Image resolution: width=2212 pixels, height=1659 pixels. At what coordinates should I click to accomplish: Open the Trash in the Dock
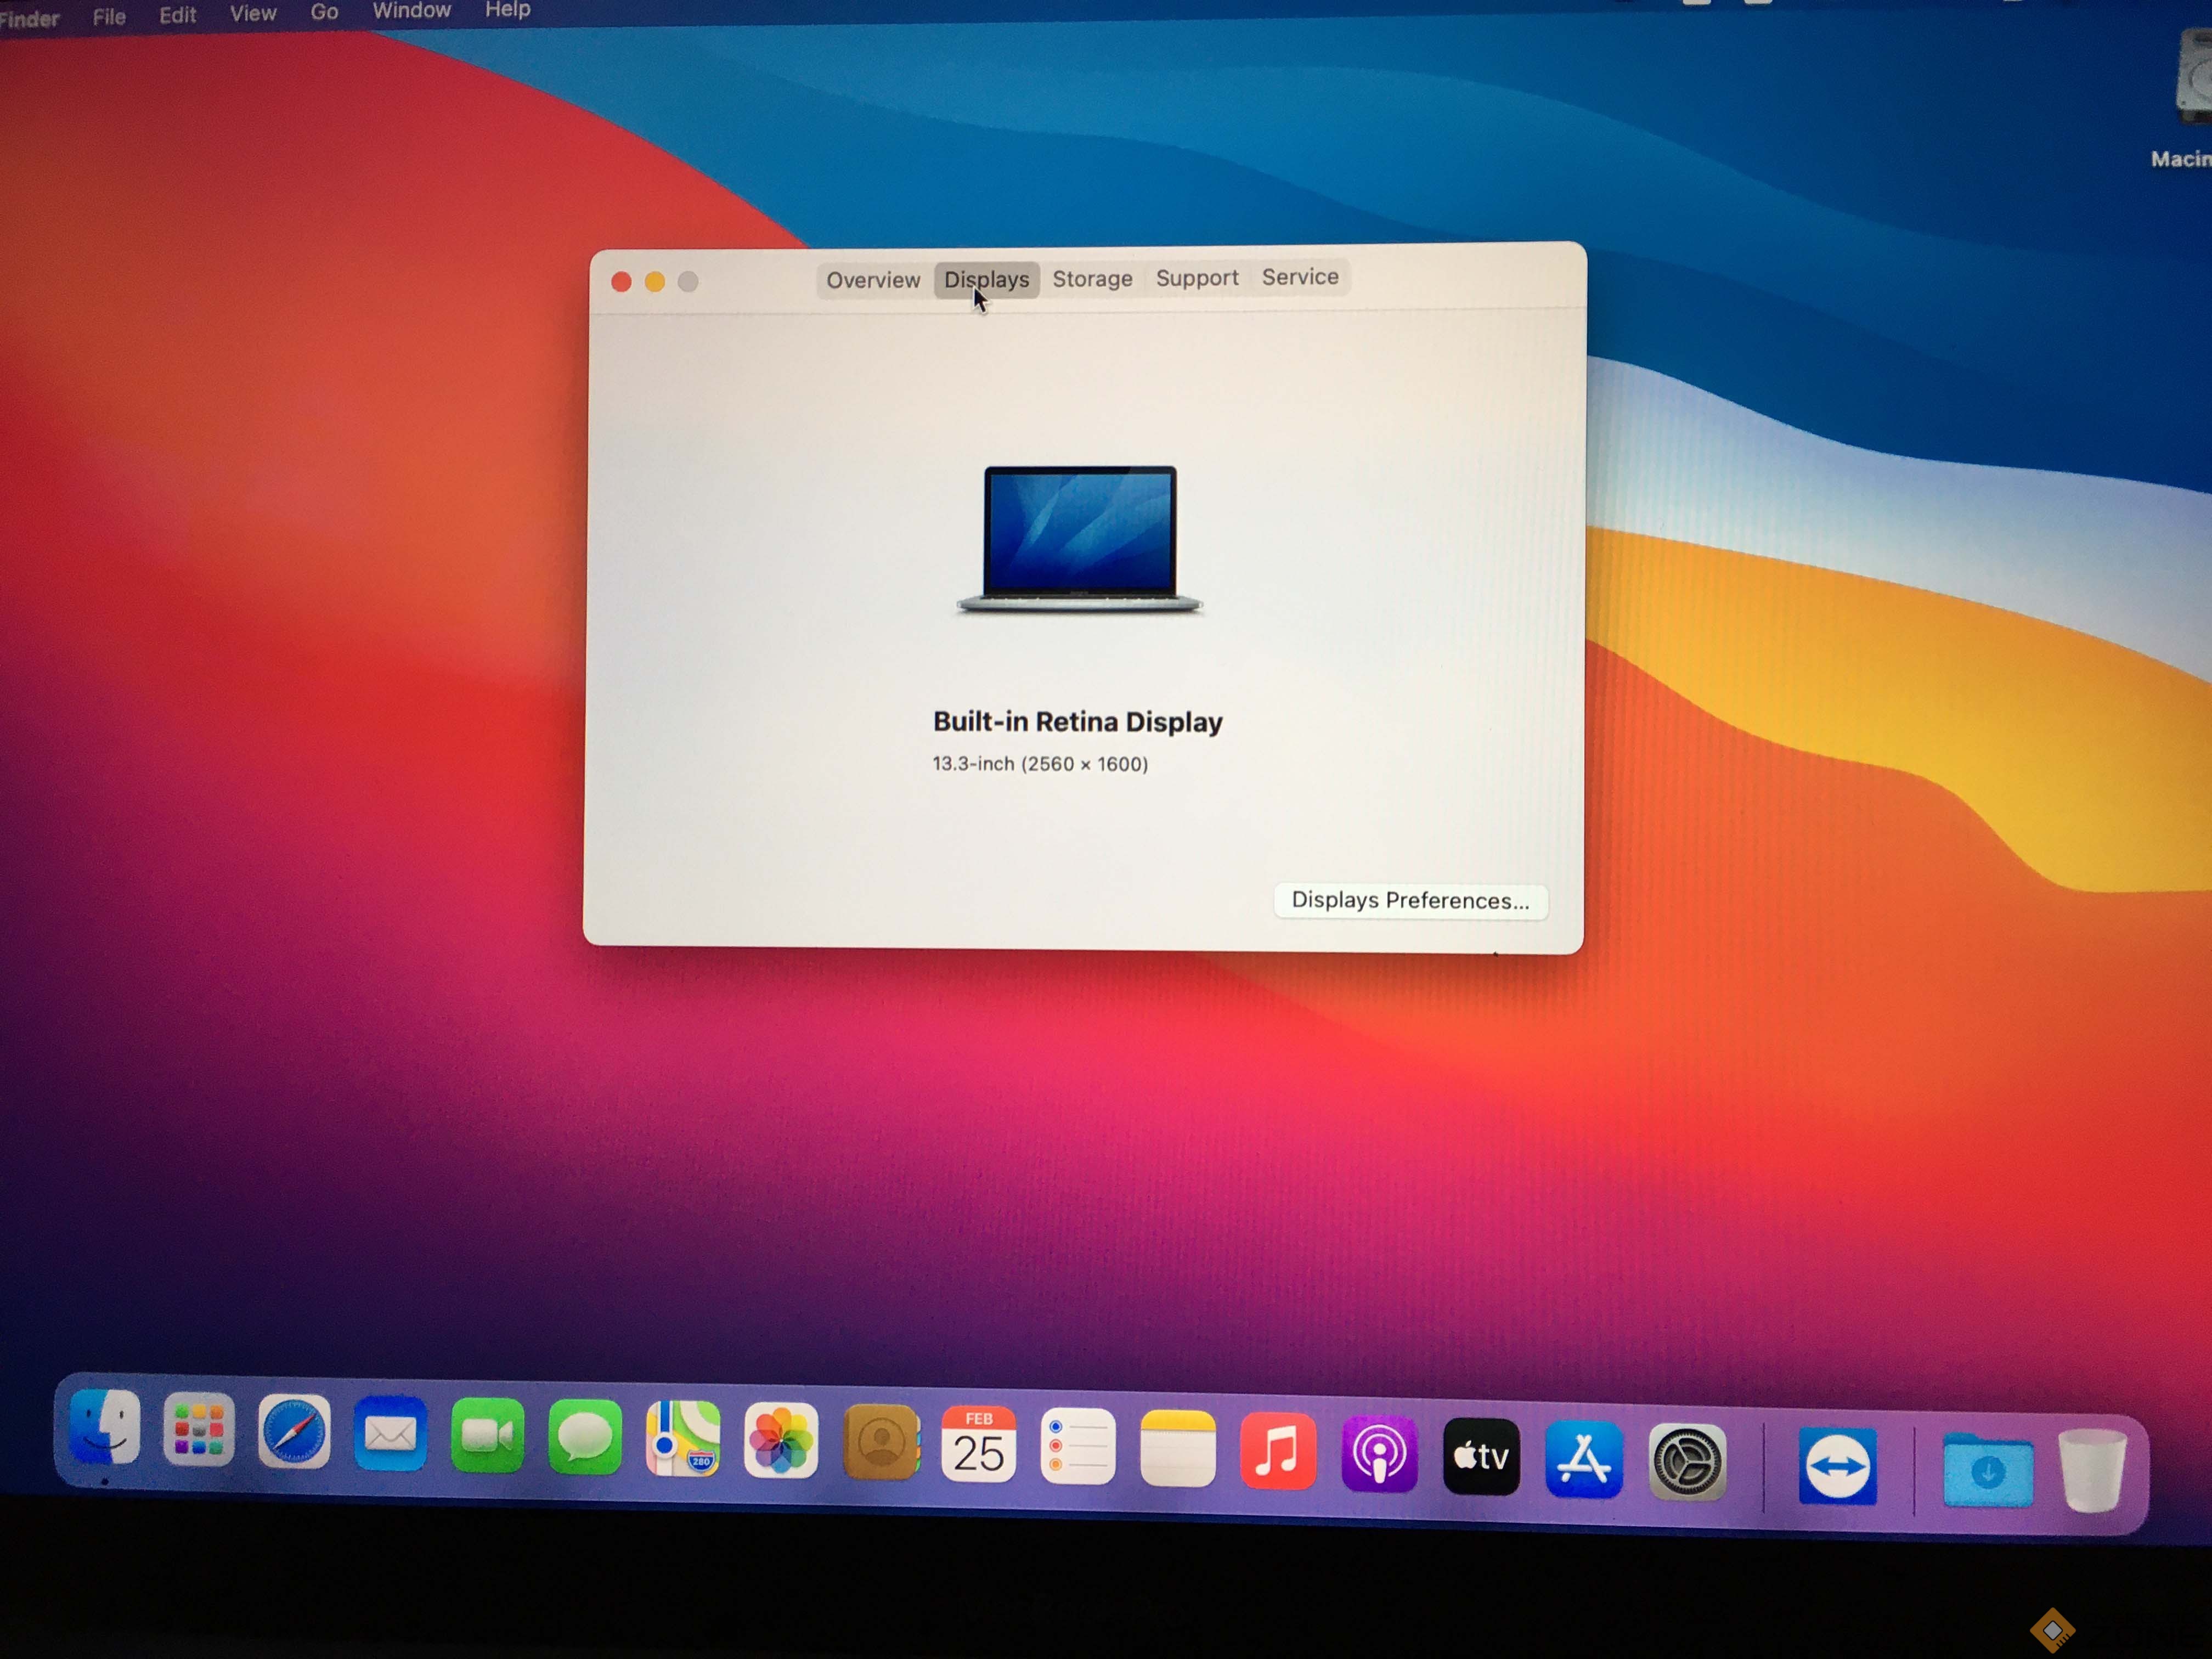[x=2092, y=1471]
